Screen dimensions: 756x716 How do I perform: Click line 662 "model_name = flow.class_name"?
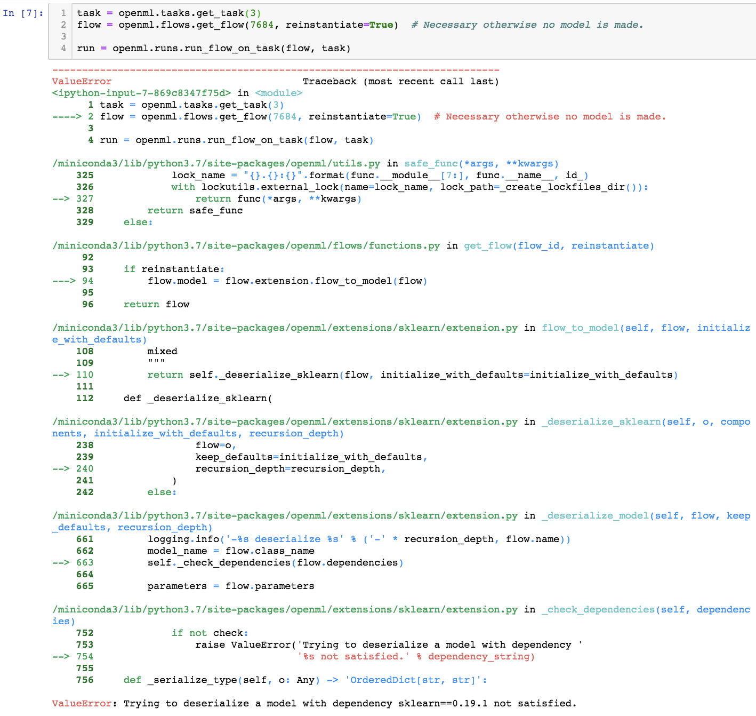[231, 551]
